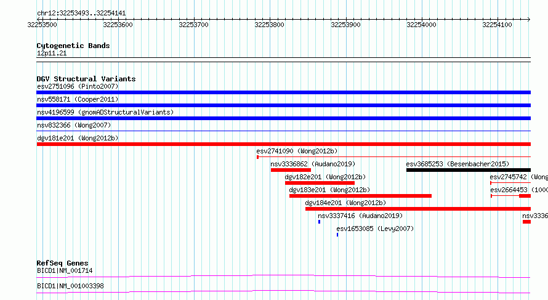This screenshot has width=548, height=300.
Task: Click the right arrowhead of the ruler
Action: [529, 20]
